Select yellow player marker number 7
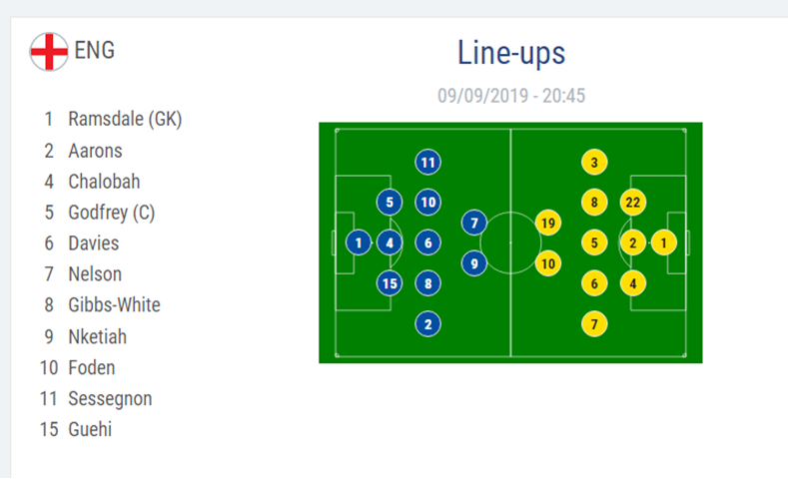The height and width of the screenshot is (480, 788). click(594, 323)
